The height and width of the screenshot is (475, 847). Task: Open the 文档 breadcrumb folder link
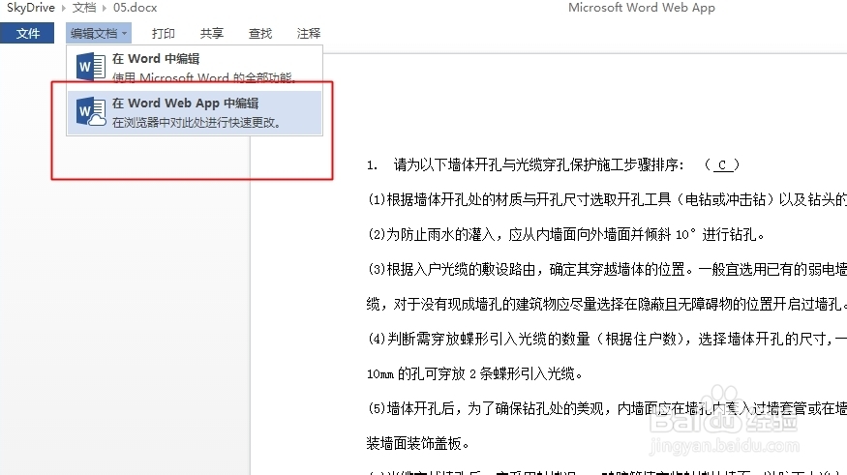(83, 8)
